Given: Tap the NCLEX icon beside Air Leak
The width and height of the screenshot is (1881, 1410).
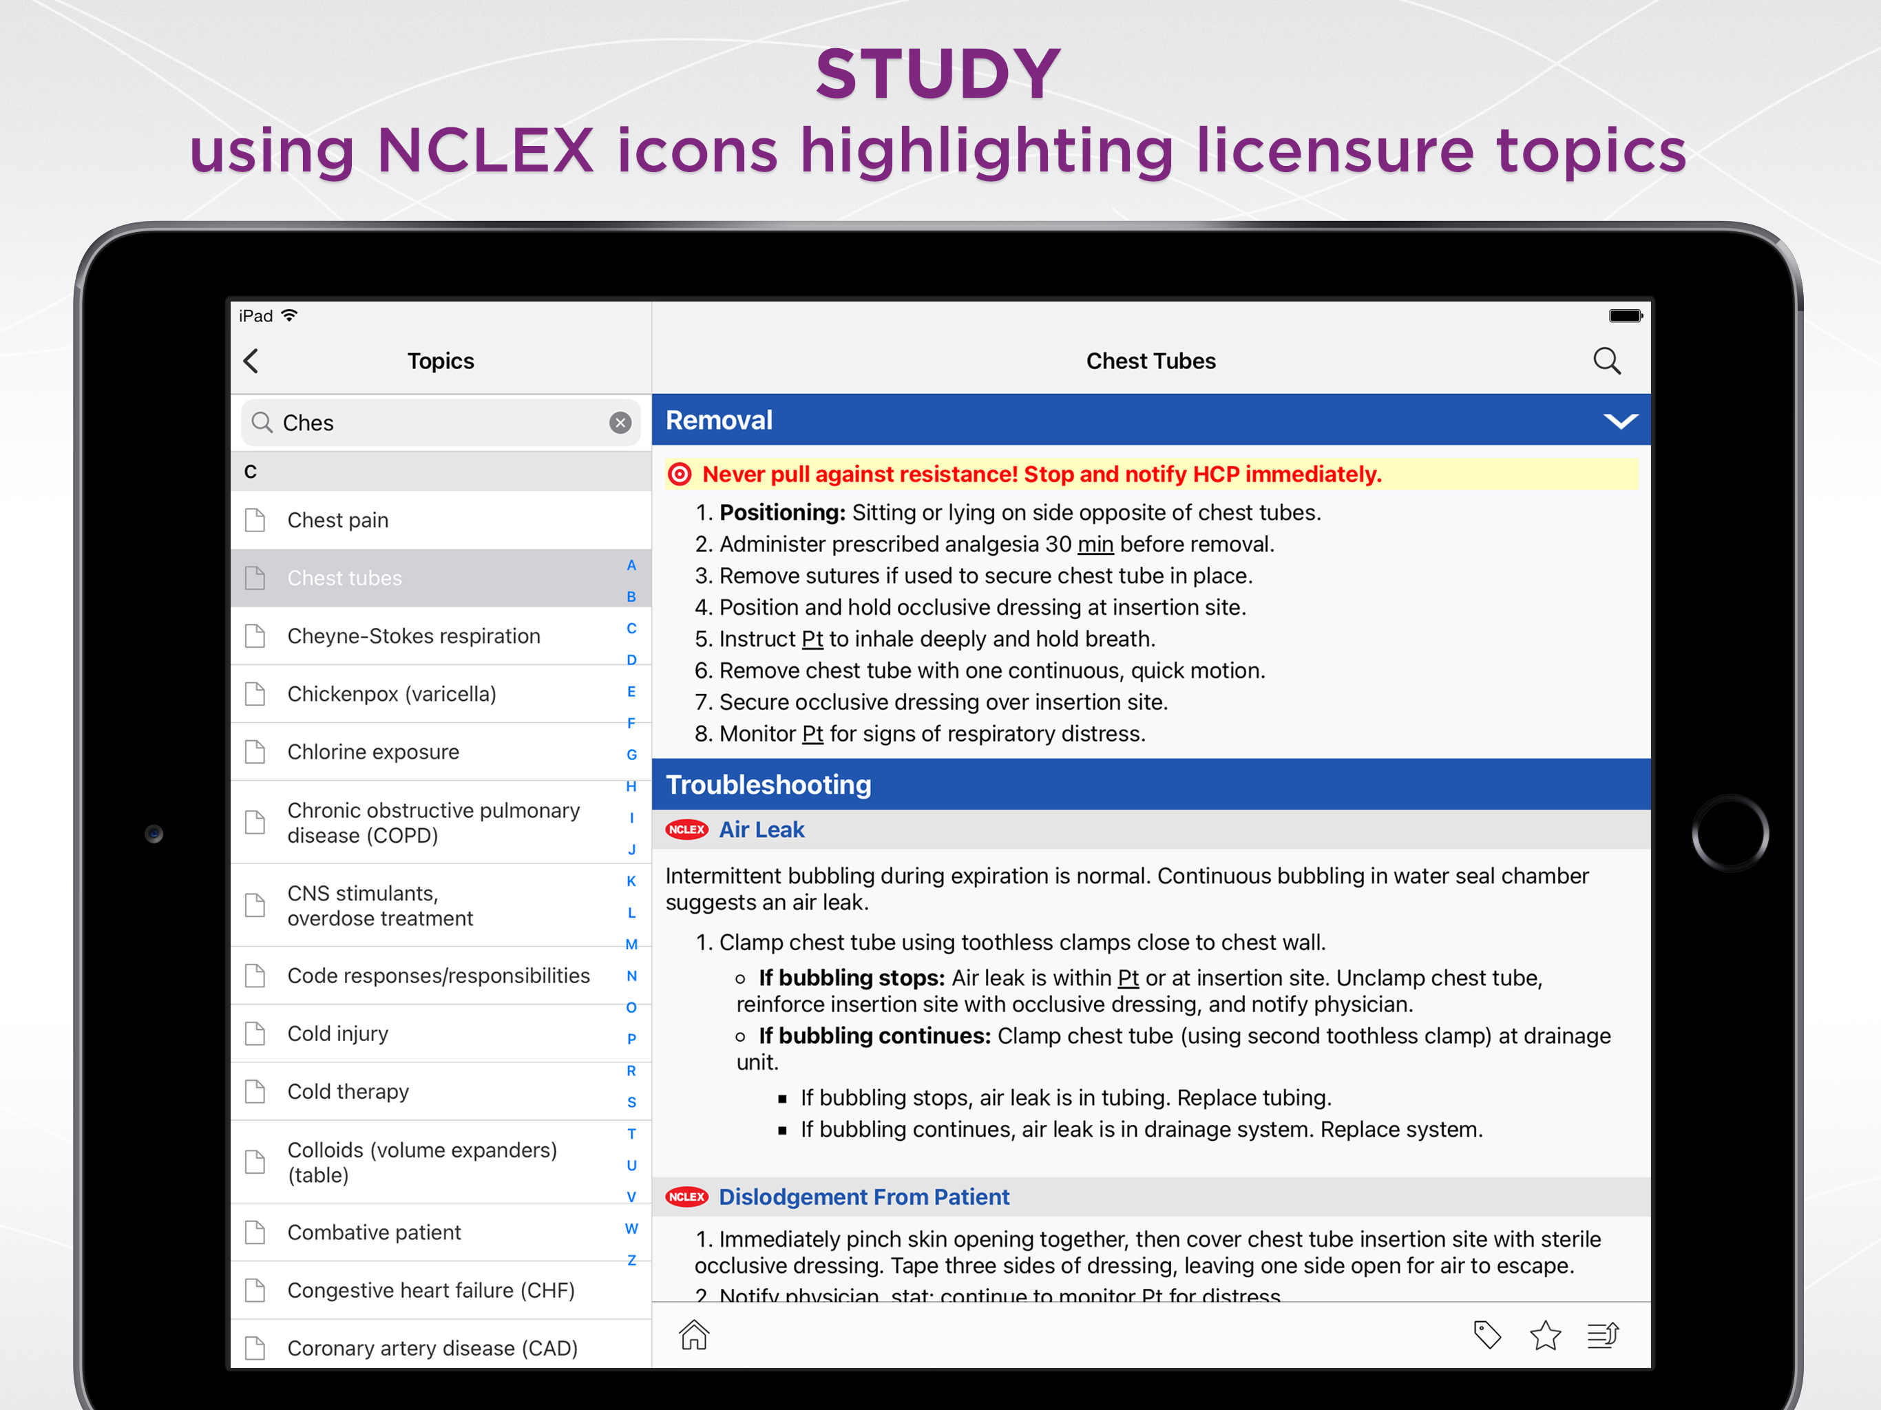Looking at the screenshot, I should [x=686, y=829].
